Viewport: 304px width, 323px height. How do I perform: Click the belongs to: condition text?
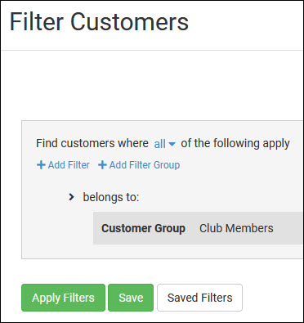111,197
